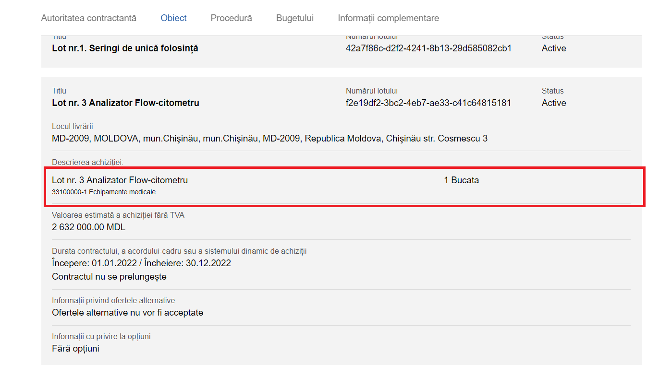This screenshot has height=365, width=647.
Task: Select lot number starting with f2e19df2
Action: pyautogui.click(x=428, y=103)
